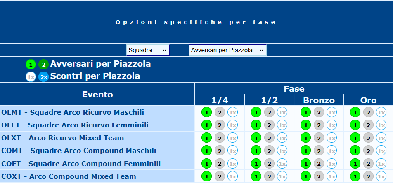Click green 1 for COFT Bronzo phase
This screenshot has width=393, height=183.
tap(305, 164)
